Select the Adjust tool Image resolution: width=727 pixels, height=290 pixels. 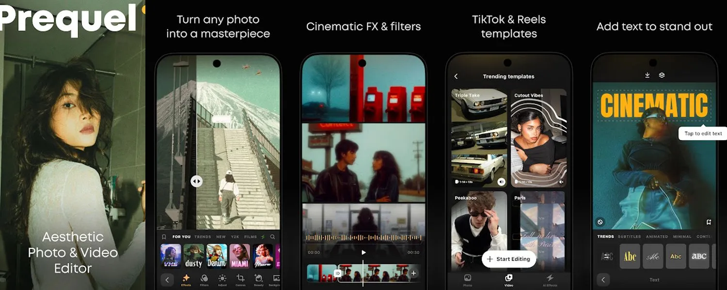222,278
